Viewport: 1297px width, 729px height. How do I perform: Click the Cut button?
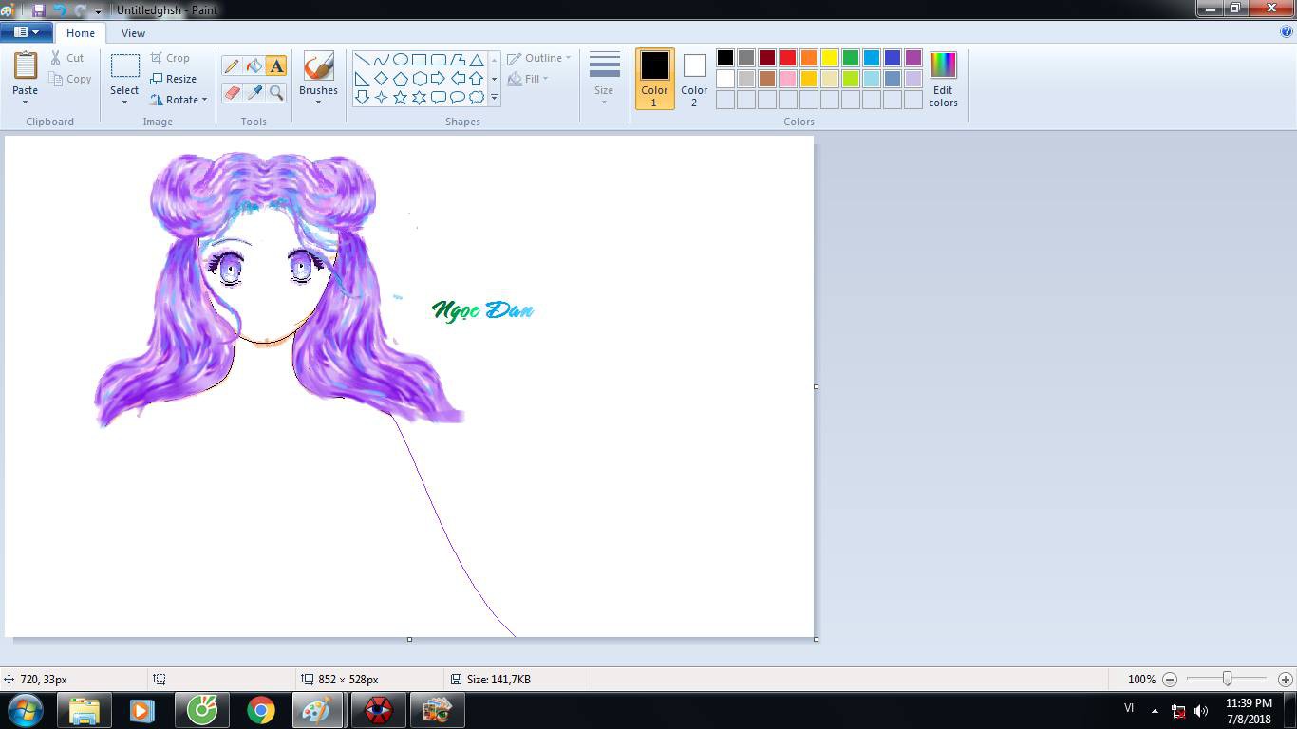pos(67,58)
